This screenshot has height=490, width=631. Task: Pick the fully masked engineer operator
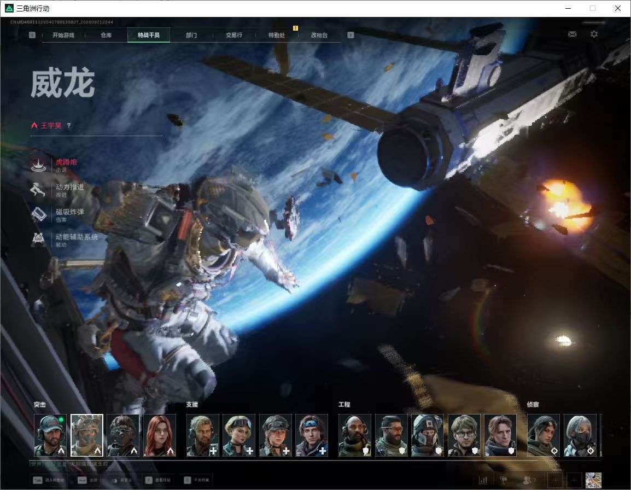click(428, 435)
